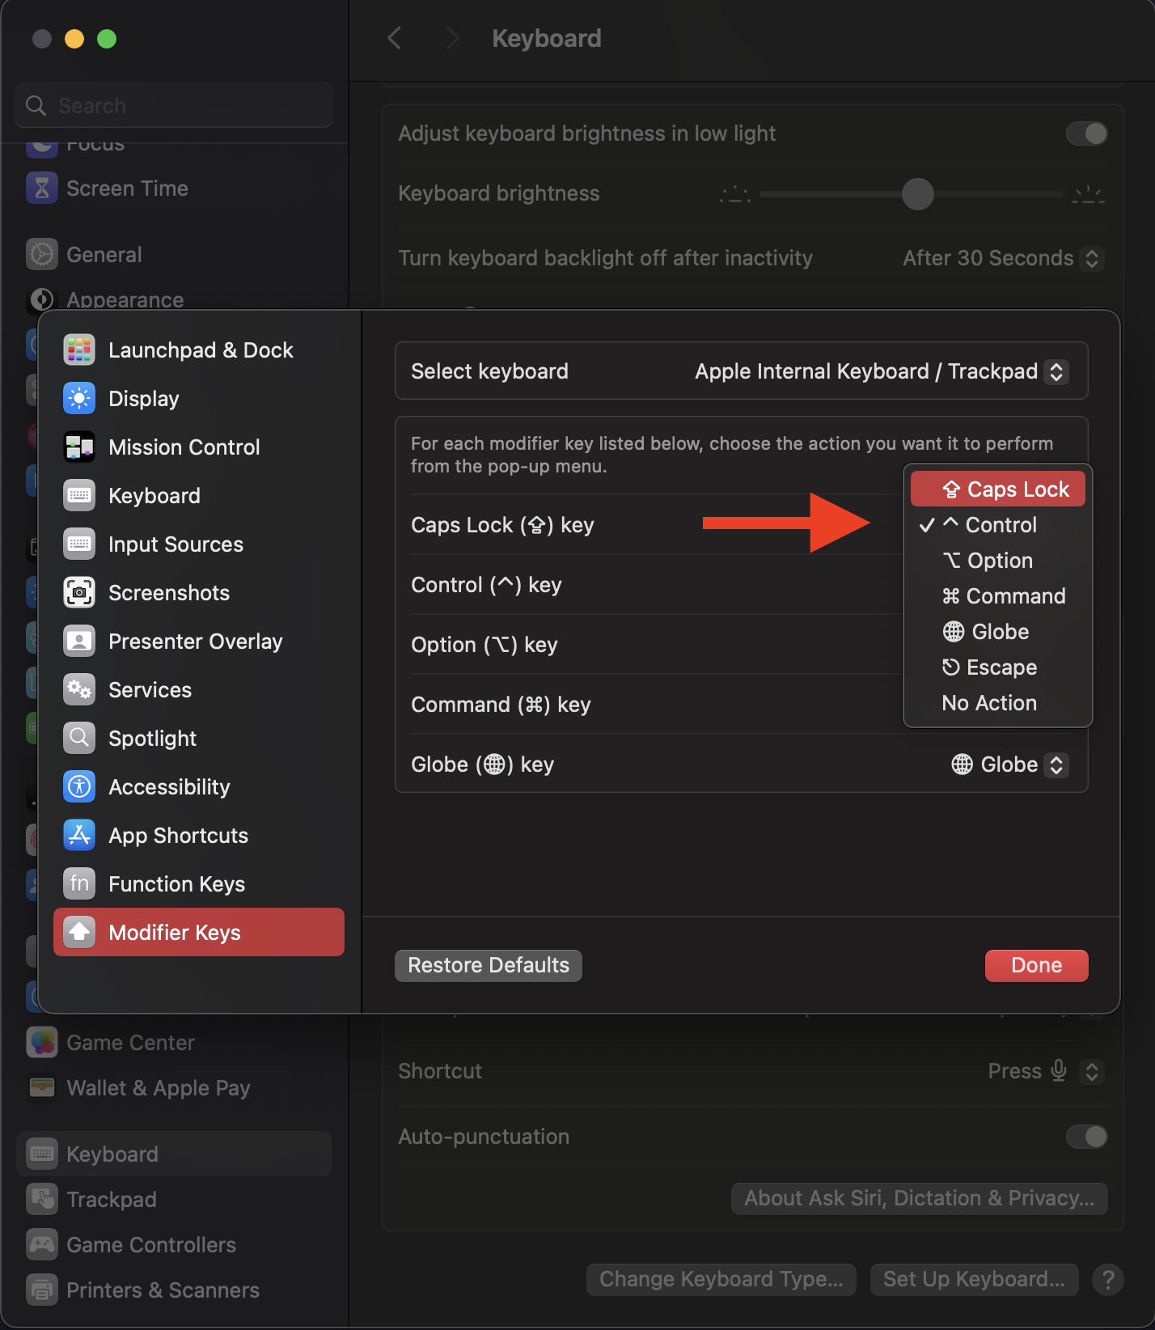Choose Command in popup menu
The image size is (1155, 1330).
[998, 596]
